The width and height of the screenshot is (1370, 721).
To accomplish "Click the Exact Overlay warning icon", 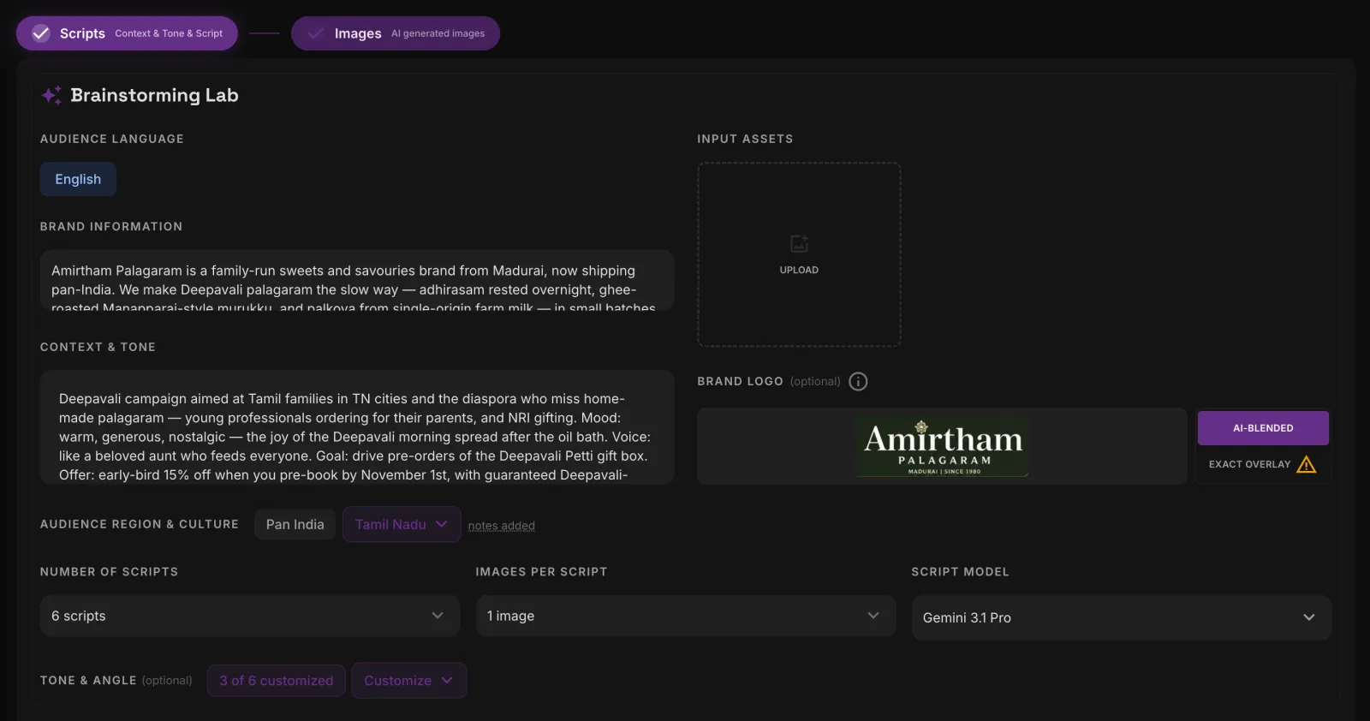I will pyautogui.click(x=1307, y=464).
